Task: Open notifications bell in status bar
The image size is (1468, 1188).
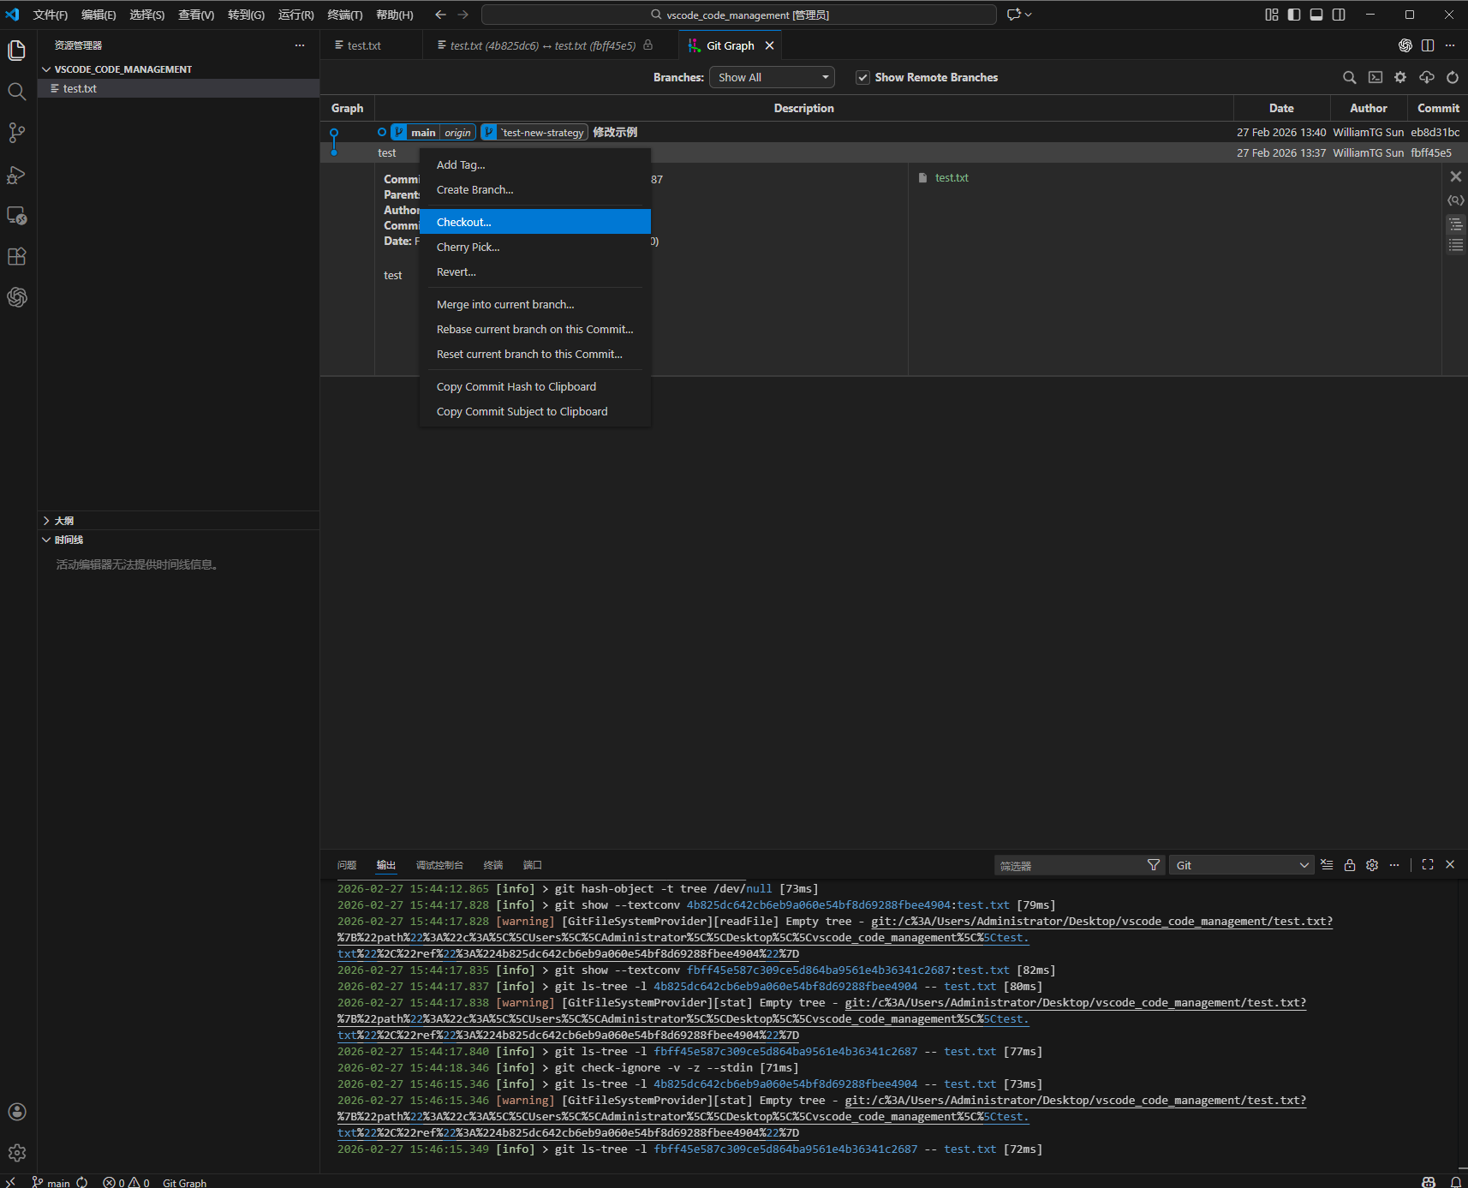Action: [1455, 1182]
